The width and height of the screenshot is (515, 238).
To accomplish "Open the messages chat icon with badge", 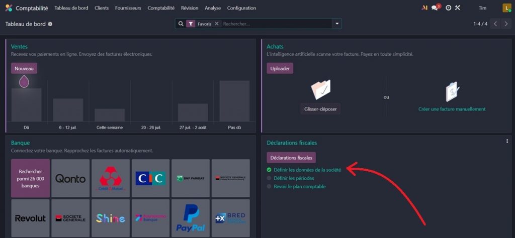I will click(x=436, y=8).
